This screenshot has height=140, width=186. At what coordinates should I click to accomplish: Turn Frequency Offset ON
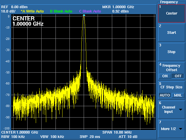(165, 76)
